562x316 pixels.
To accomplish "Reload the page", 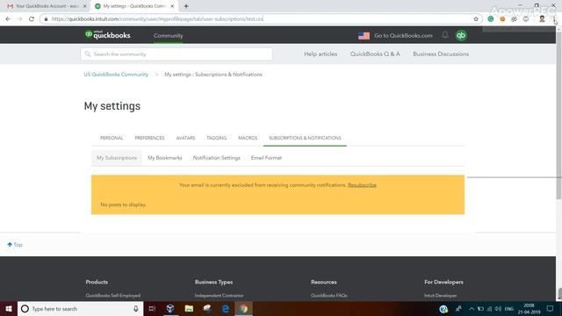I will [x=32, y=19].
